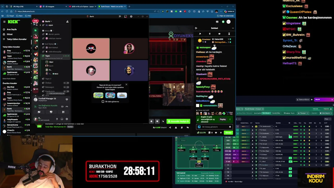This screenshot has width=334, height=188.
Task: Start Discord screen share button
Action: coord(51,112)
